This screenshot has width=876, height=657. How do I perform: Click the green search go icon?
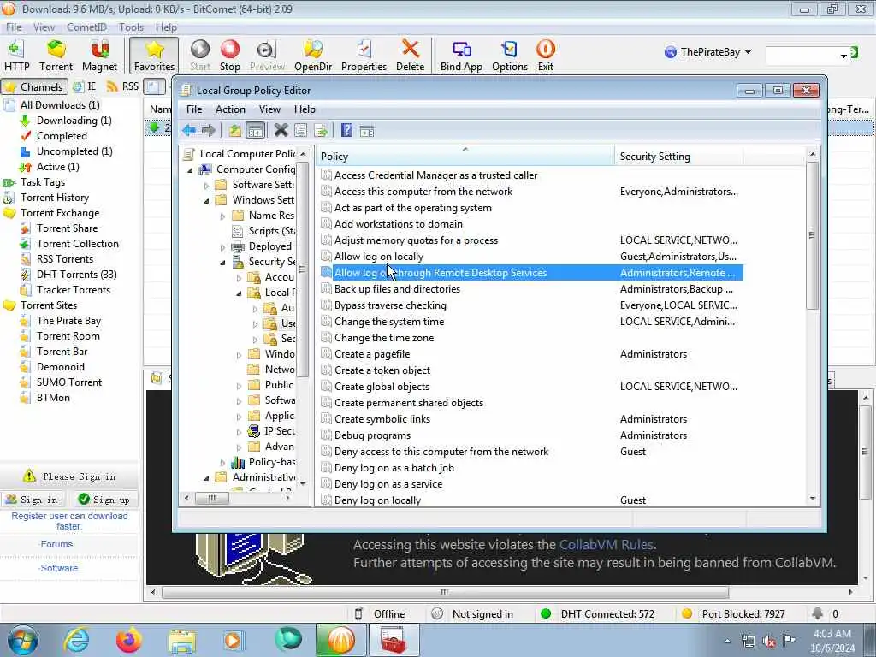pos(854,52)
